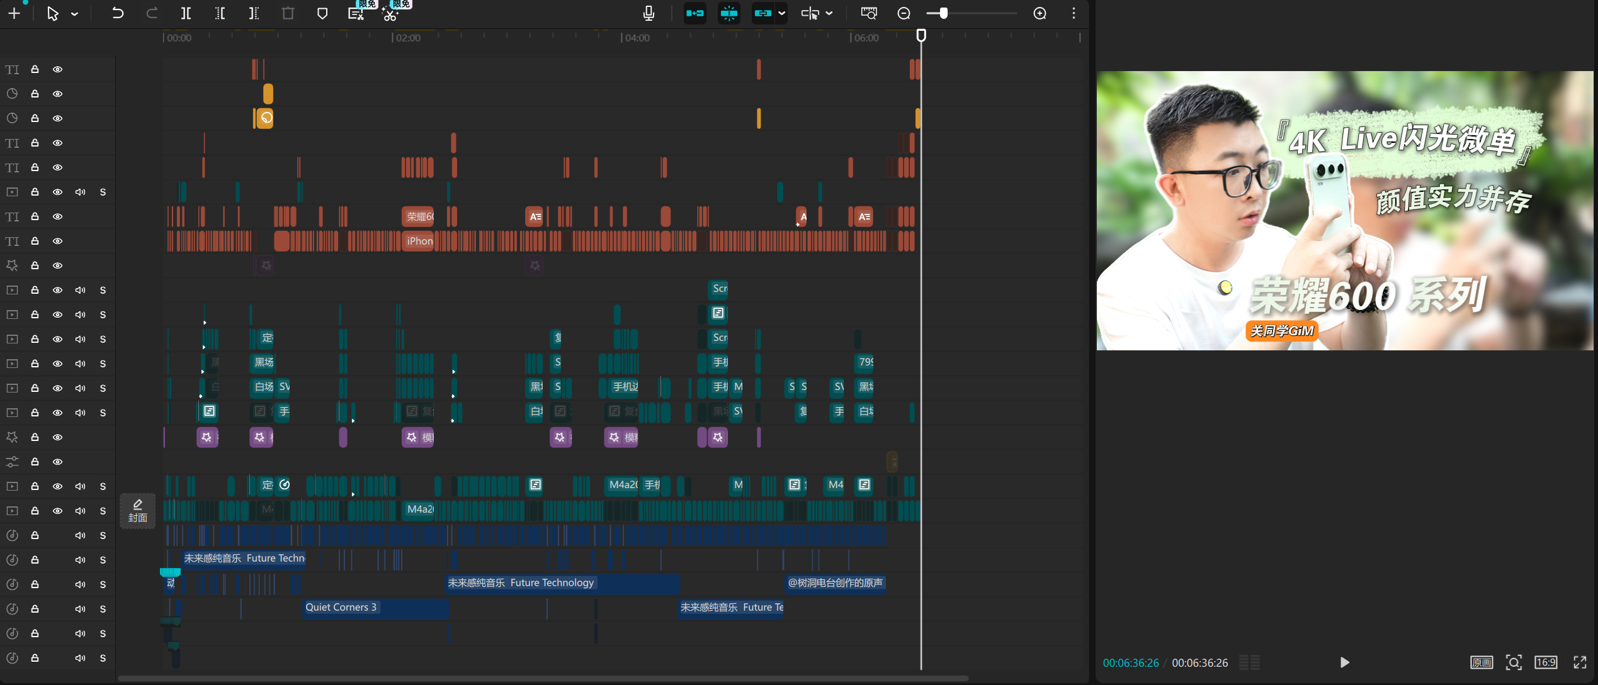This screenshot has height=685, width=1598.
Task: Enter fullscreen preview mode
Action: [1580, 662]
